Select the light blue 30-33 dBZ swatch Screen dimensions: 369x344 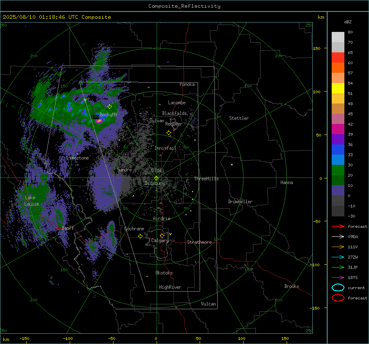click(338, 160)
